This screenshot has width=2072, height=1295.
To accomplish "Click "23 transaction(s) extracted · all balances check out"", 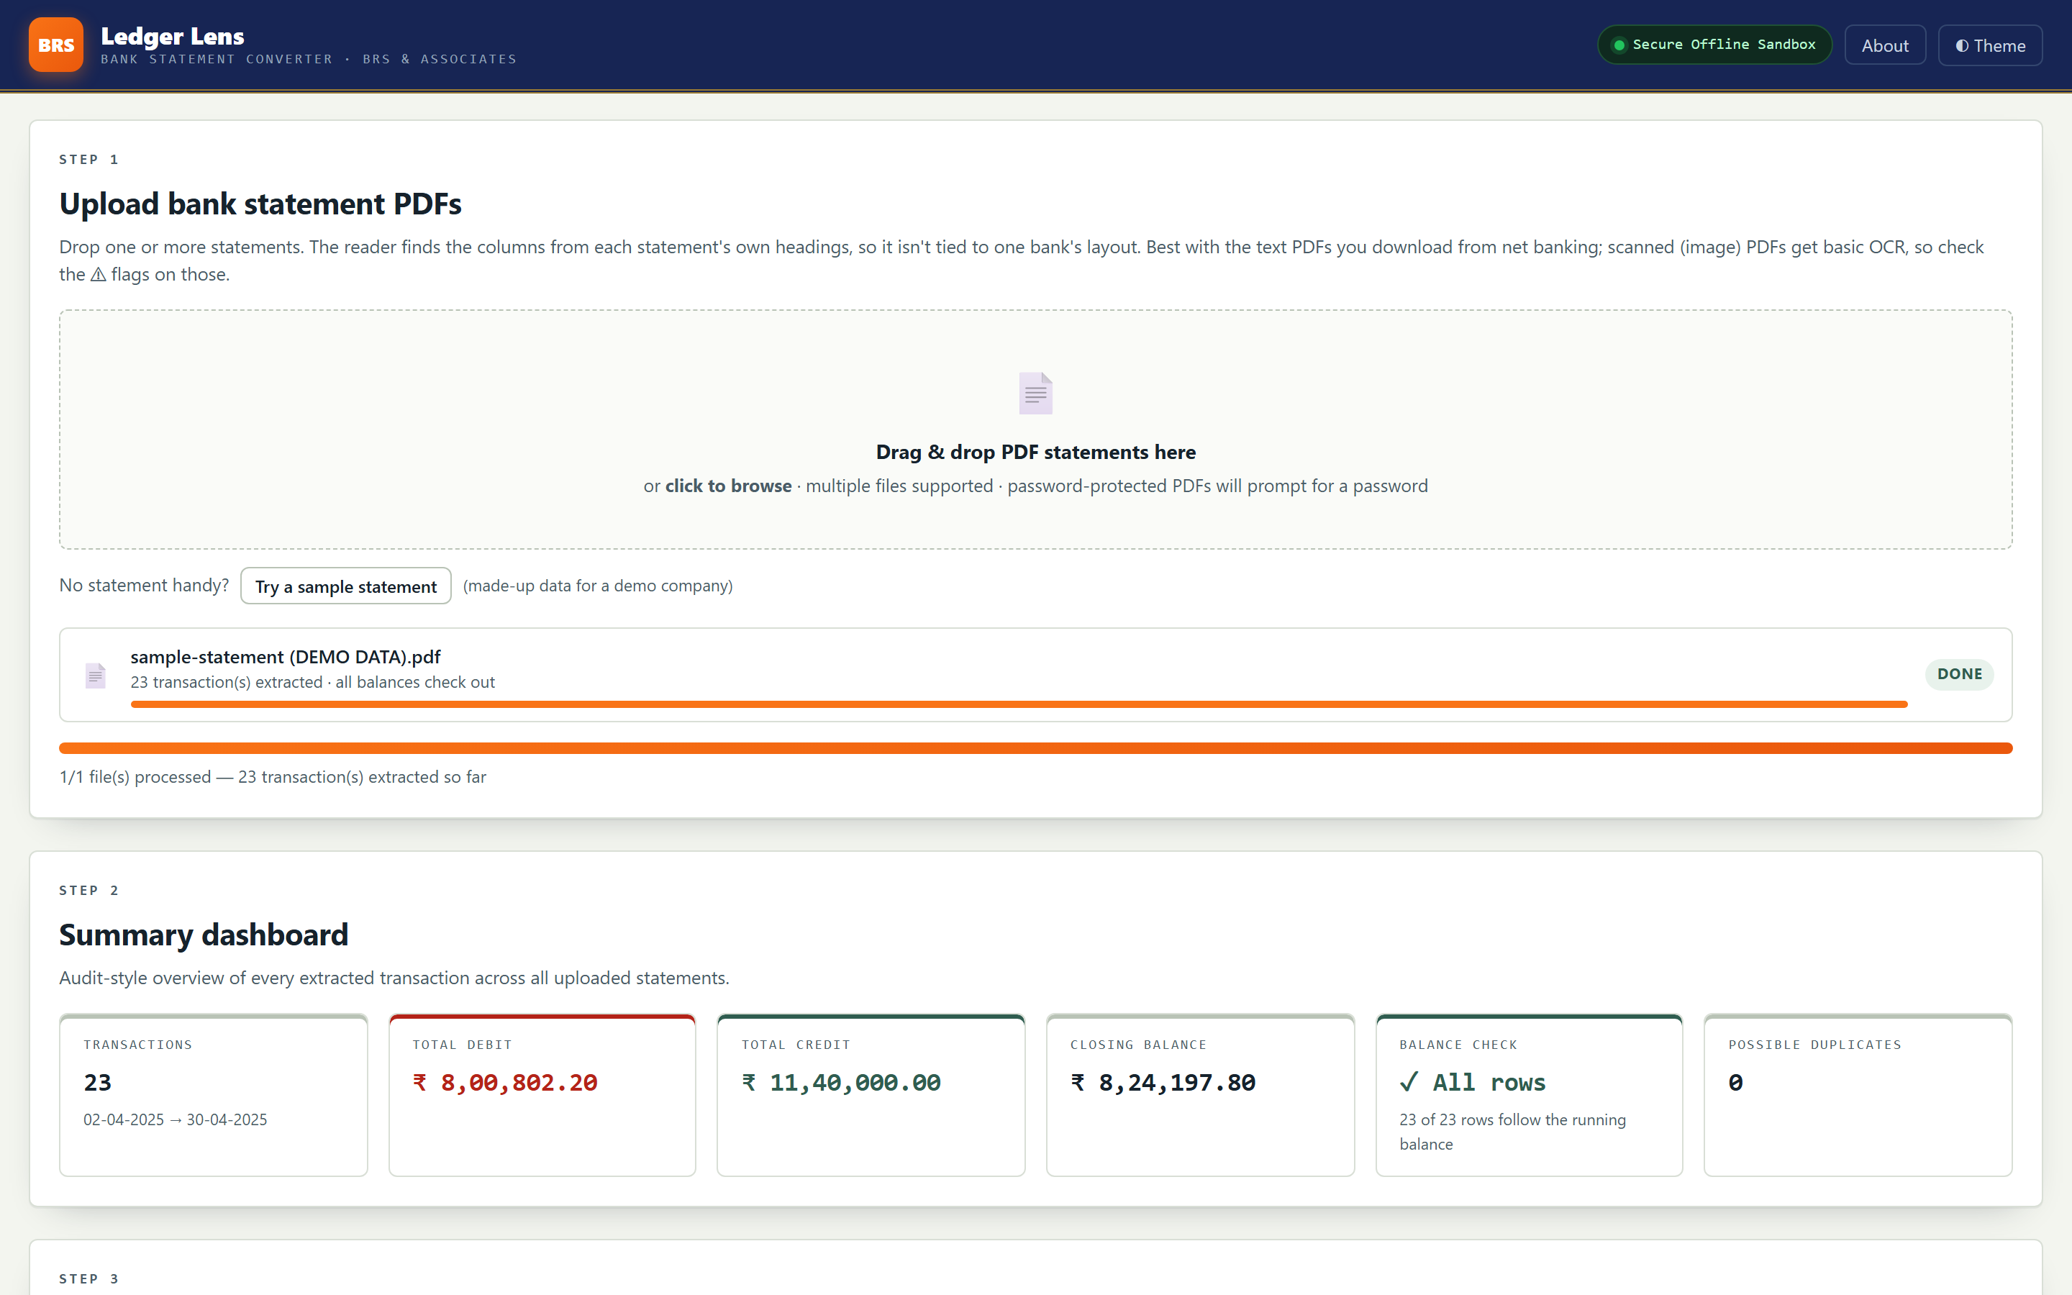I will coord(312,683).
